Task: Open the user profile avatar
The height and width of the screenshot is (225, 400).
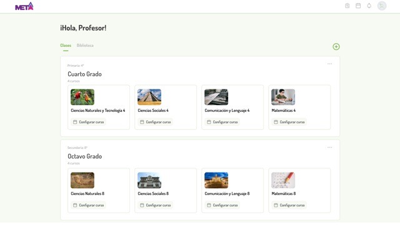Action: [382, 6]
